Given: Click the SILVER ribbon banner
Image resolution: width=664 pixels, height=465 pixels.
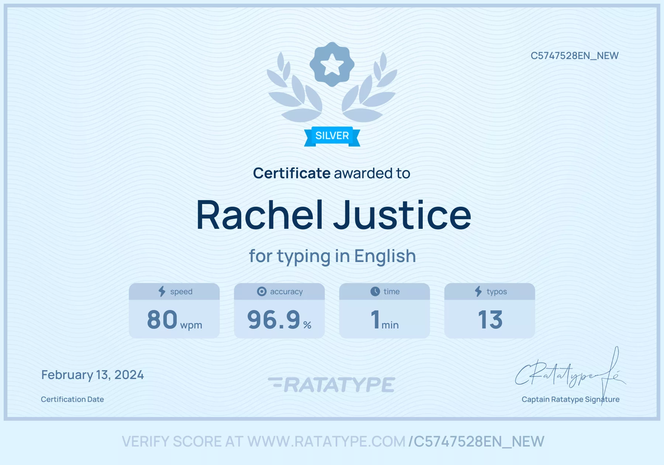Looking at the screenshot, I should click(x=332, y=136).
